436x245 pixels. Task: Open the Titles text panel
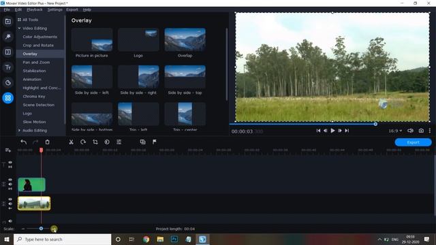7,67
